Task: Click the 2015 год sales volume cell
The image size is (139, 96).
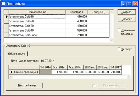Action: [x=90, y=72]
